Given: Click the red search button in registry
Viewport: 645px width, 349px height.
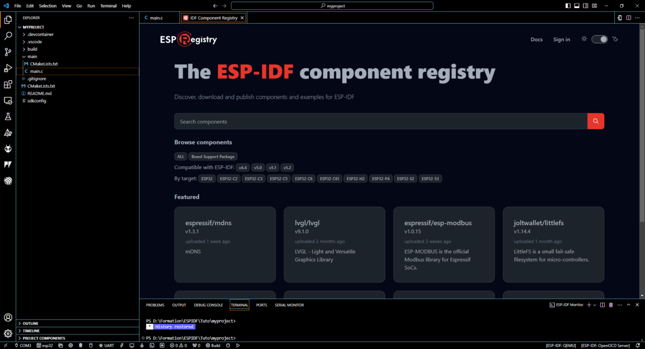Looking at the screenshot, I should (596, 121).
